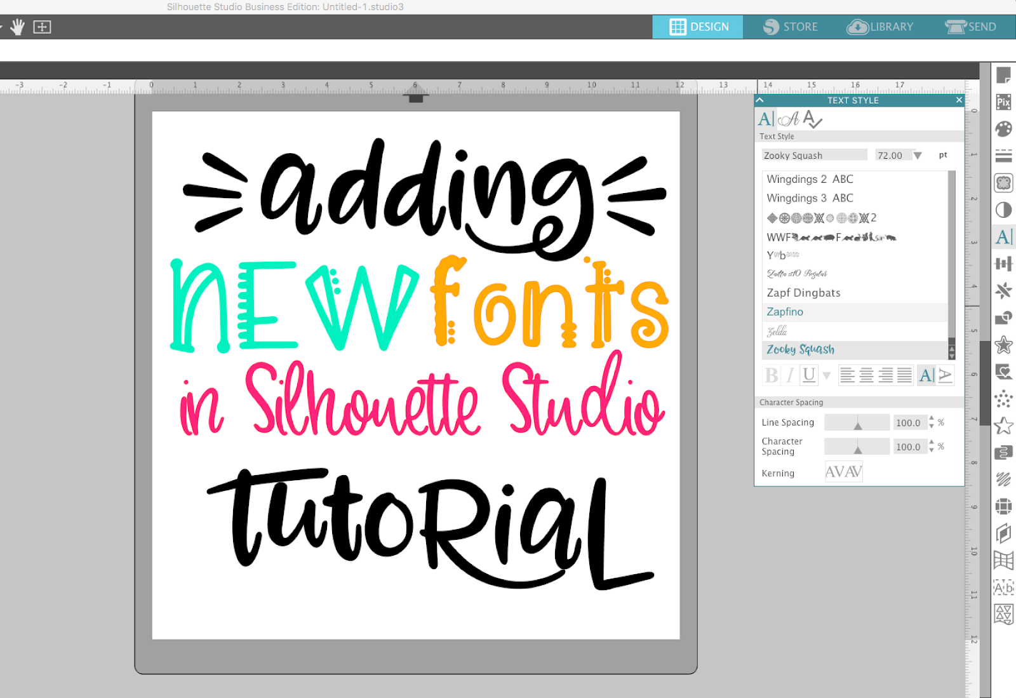This screenshot has height=698, width=1016.
Task: Choose Wingdings 2 font
Action: pos(855,179)
